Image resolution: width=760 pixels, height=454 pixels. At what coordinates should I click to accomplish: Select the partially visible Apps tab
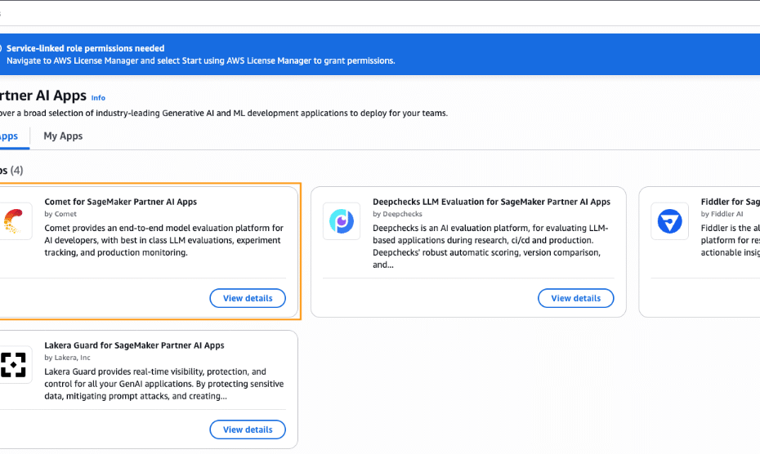(9, 136)
